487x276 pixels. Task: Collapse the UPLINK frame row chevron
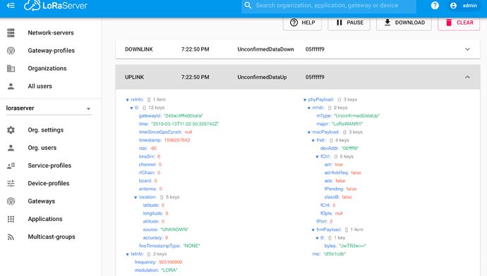pos(467,77)
